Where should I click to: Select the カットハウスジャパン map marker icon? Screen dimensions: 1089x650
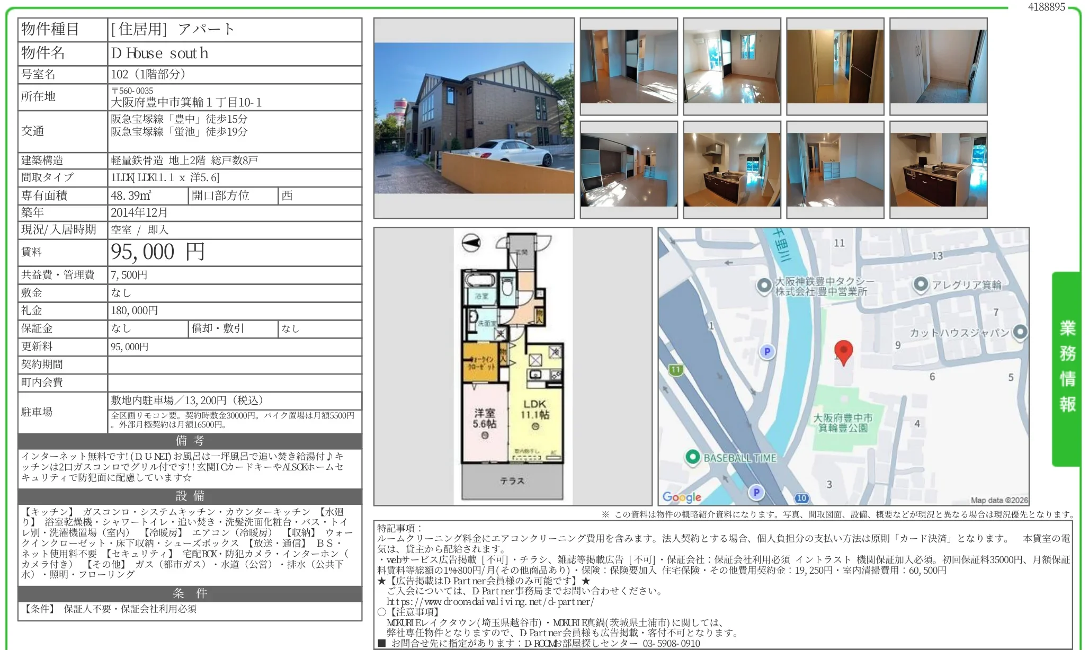pos(1020,332)
